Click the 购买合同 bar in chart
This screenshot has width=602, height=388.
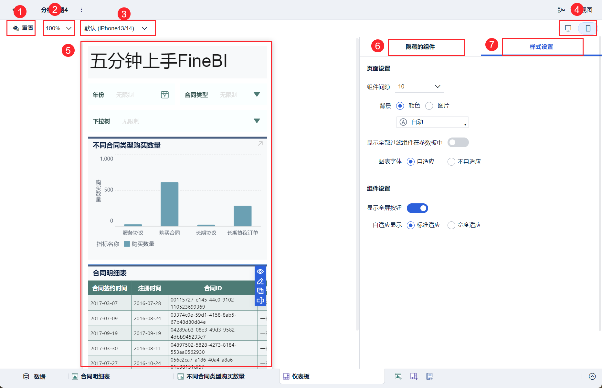point(170,204)
